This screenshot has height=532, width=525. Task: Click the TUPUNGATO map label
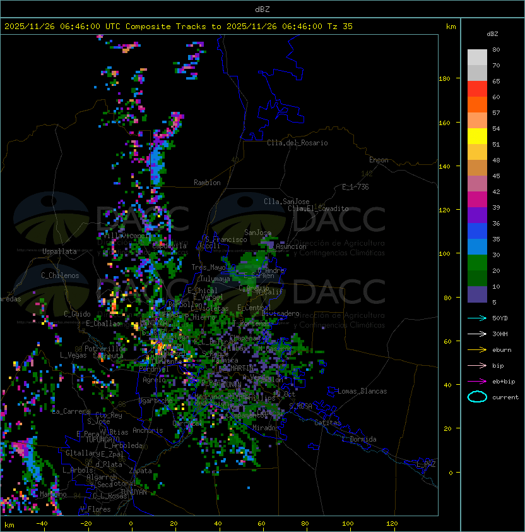[x=102, y=440]
